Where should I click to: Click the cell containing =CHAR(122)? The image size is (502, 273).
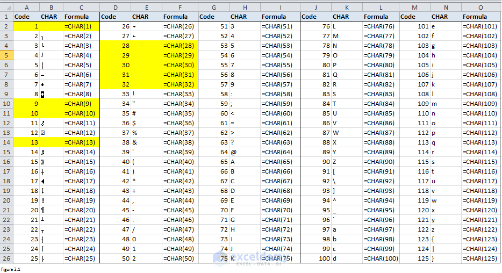(x=481, y=229)
